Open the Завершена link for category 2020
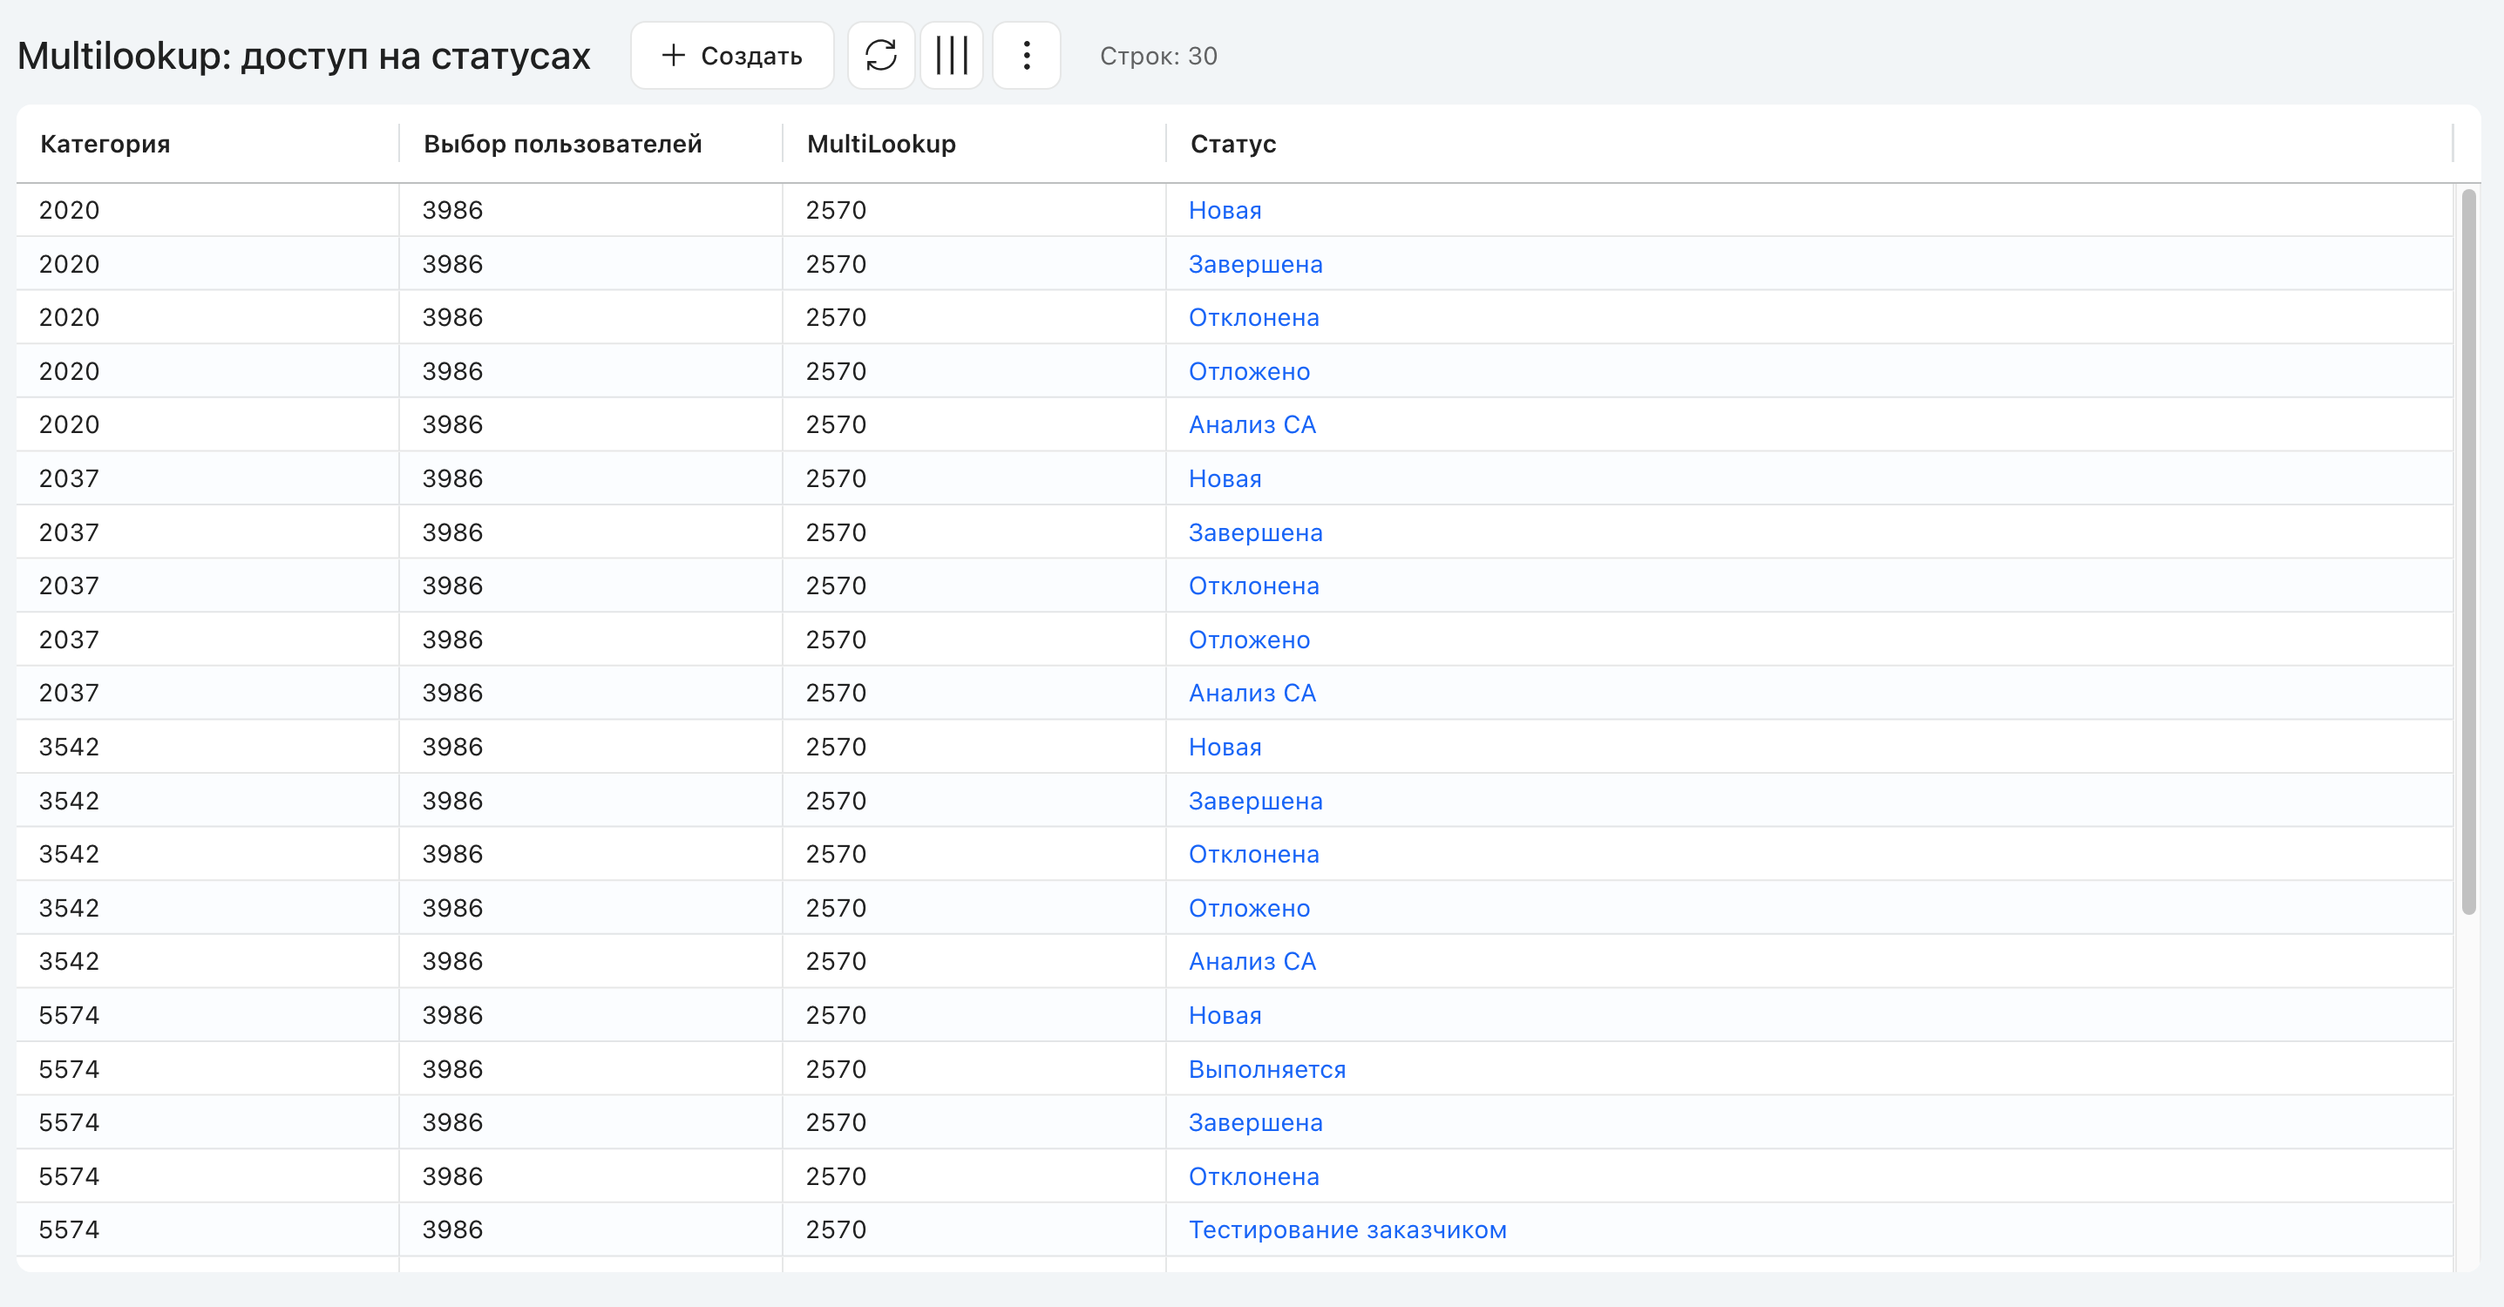Viewport: 2504px width, 1307px height. (1255, 264)
